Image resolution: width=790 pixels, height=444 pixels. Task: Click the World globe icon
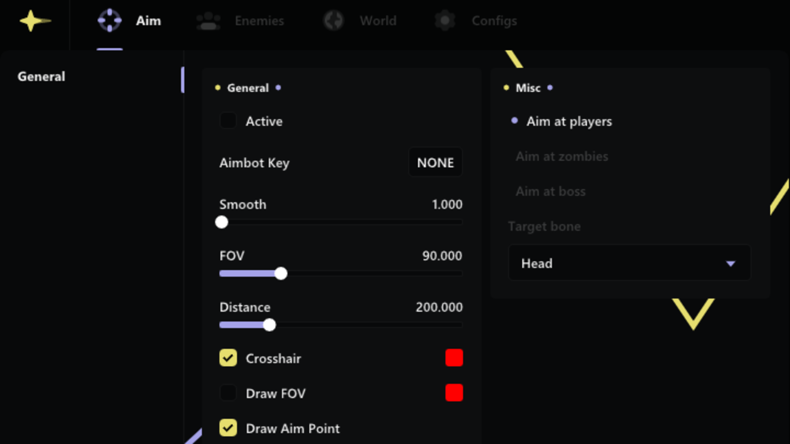pos(333,21)
